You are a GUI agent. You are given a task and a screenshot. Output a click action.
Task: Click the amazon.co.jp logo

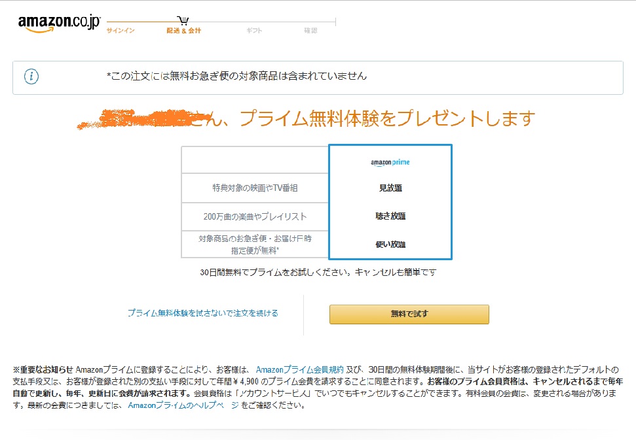point(59,23)
